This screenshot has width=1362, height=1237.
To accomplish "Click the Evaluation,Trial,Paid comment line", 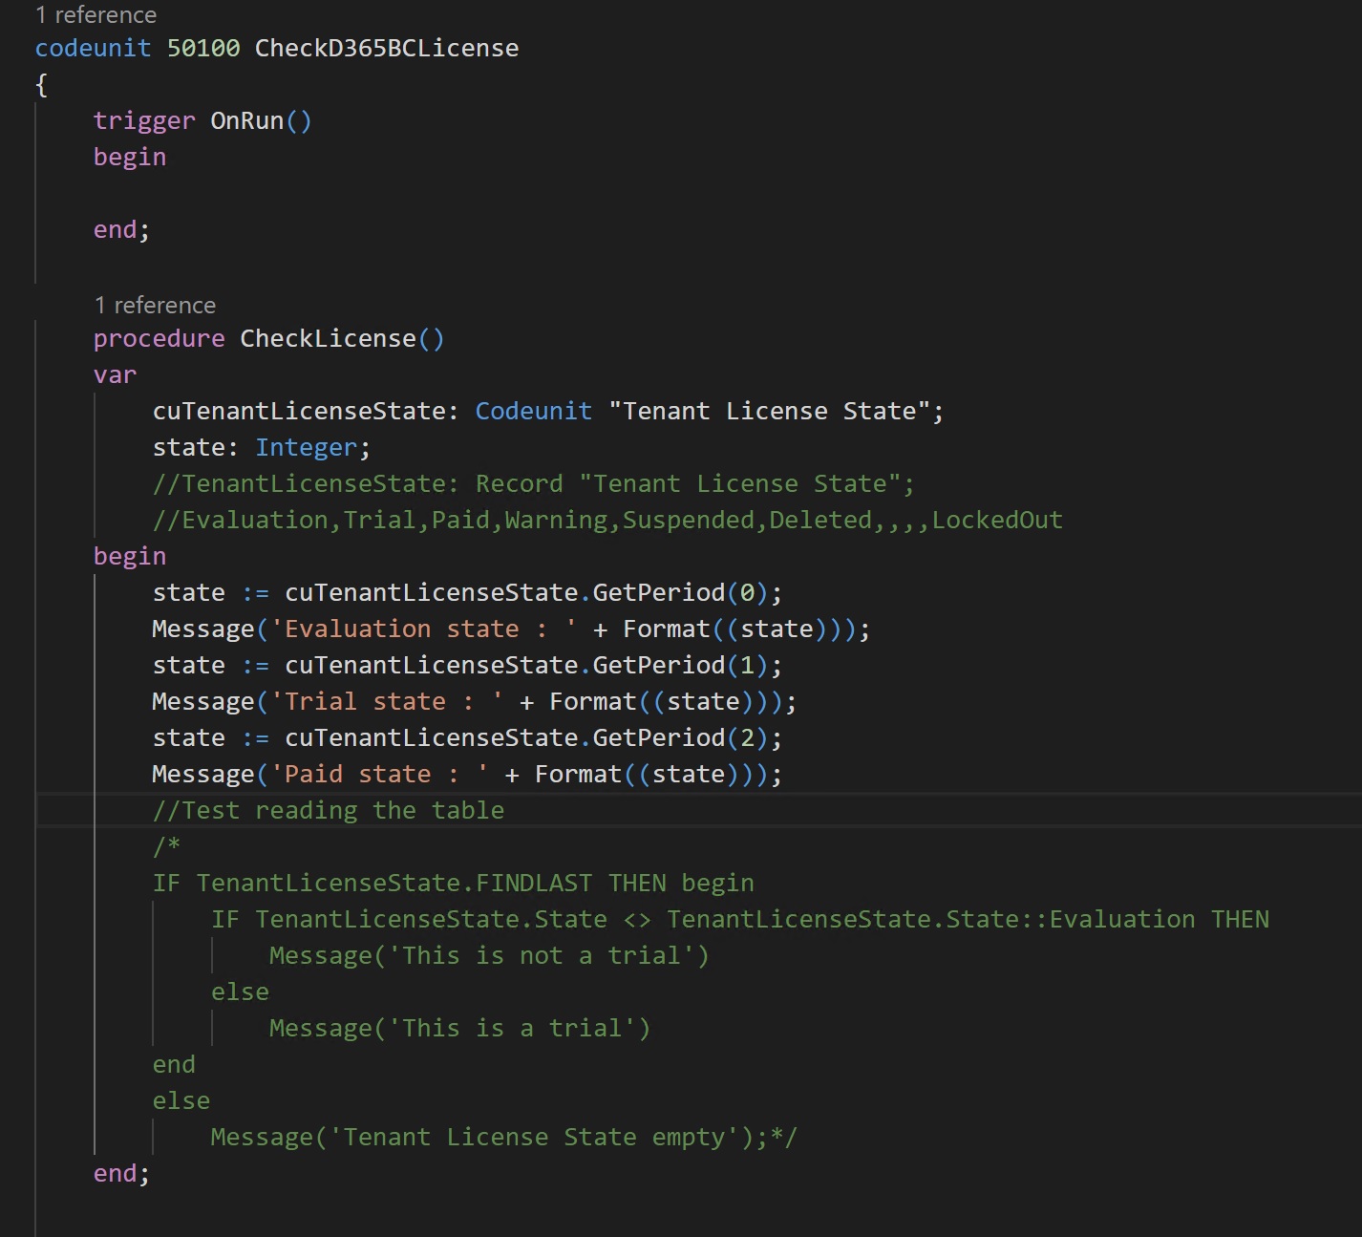I will tap(607, 519).
